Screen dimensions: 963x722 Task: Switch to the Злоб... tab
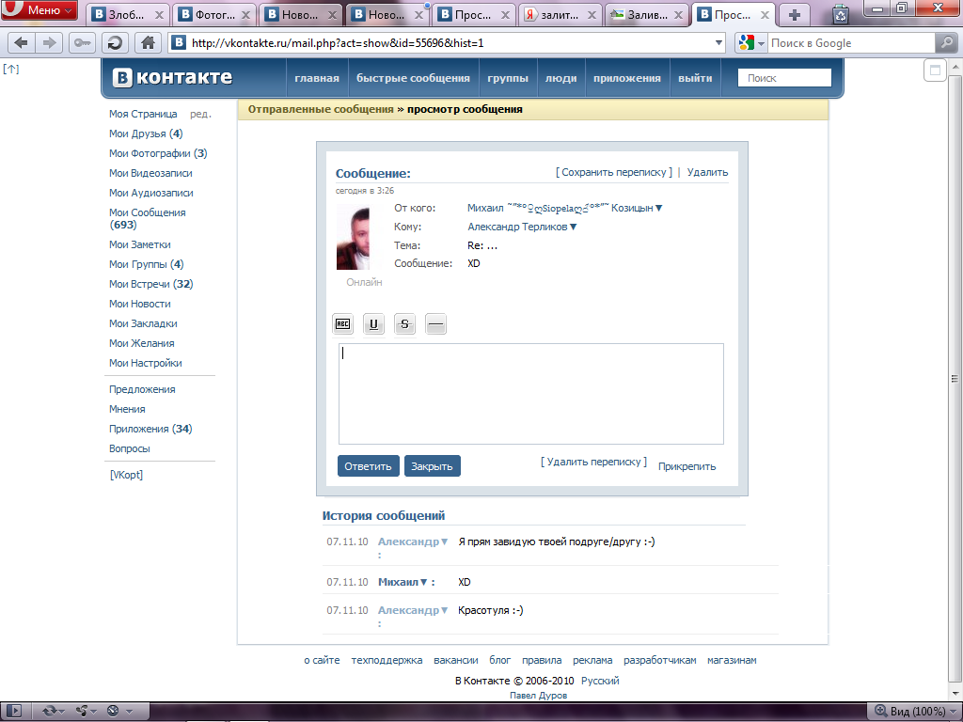coord(127,15)
